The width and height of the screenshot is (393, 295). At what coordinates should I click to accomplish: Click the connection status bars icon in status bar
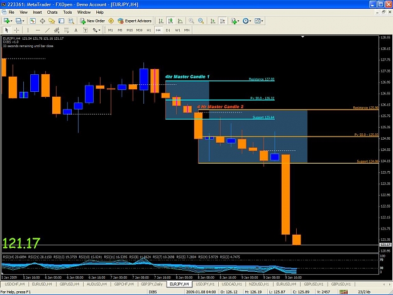[343, 292]
